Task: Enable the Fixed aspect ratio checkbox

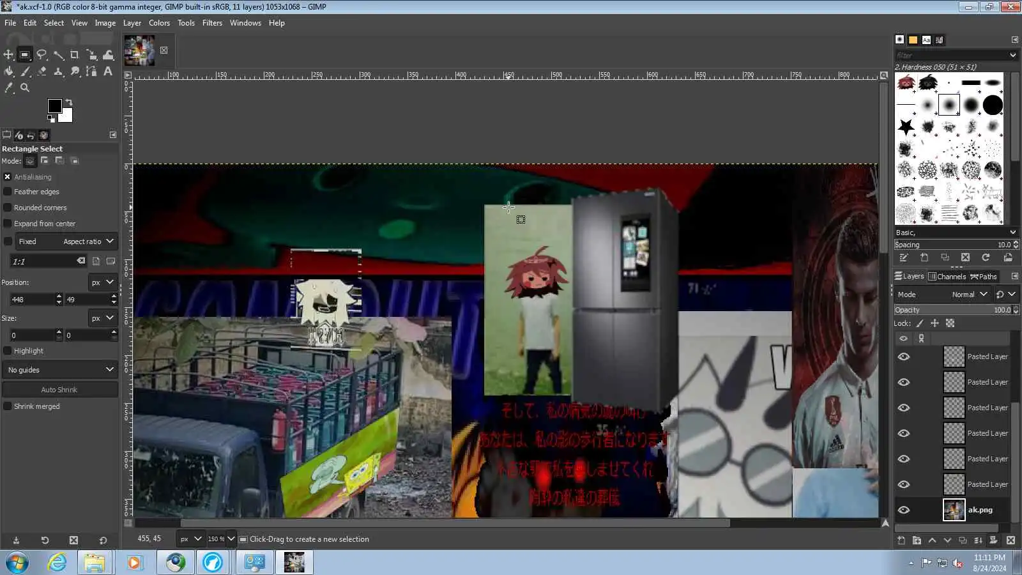Action: click(8, 241)
